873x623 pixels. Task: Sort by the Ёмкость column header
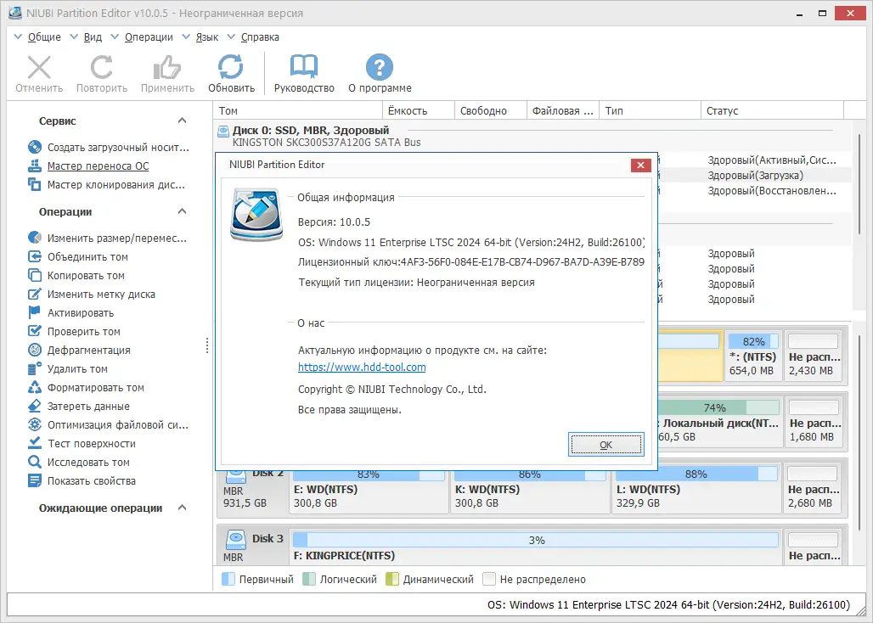tap(419, 110)
